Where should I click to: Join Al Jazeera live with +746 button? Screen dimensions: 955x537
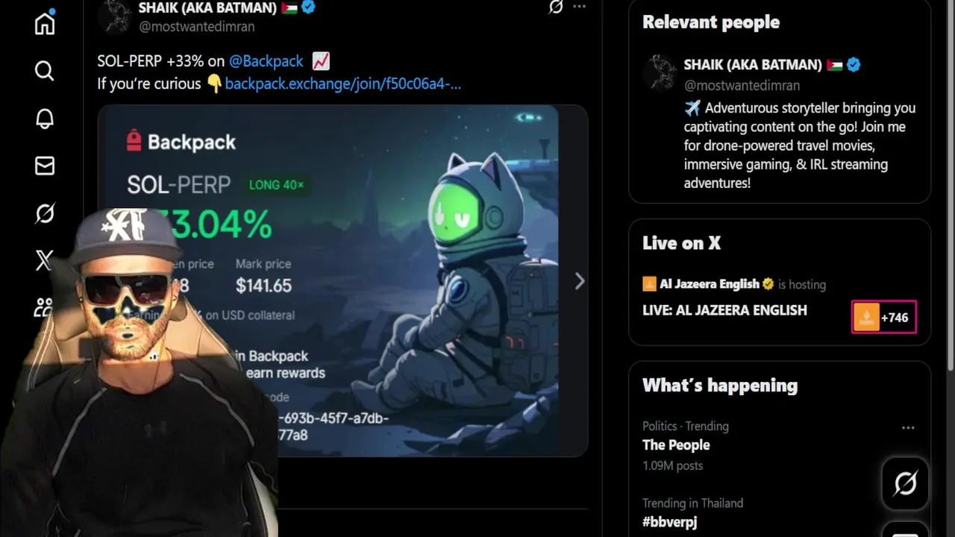coord(884,317)
